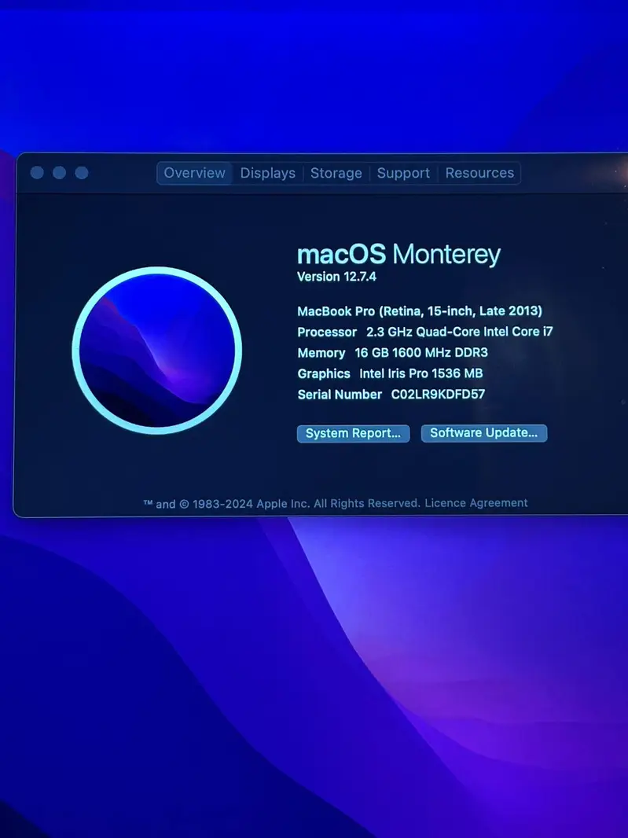Viewport: 628px width, 838px height.
Task: Open the Storage tab
Action: pos(336,173)
